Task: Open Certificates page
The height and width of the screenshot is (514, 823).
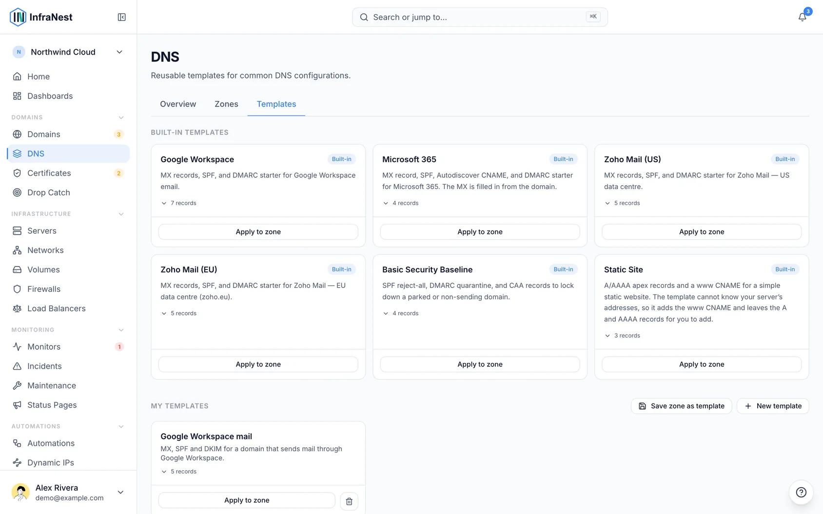Action: pos(68,173)
